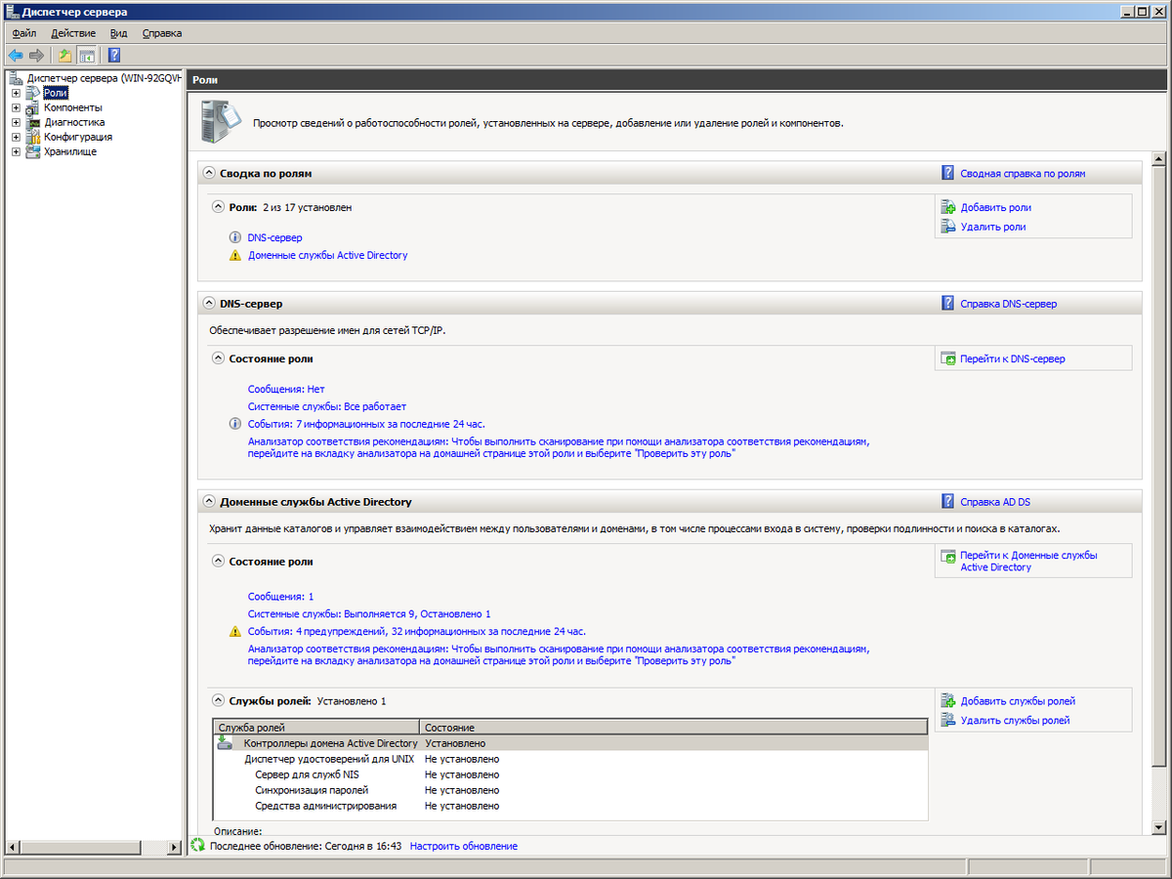Click the tree pane horizontal scrollbar right arrow
This screenshot has width=1172, height=879.
[175, 846]
